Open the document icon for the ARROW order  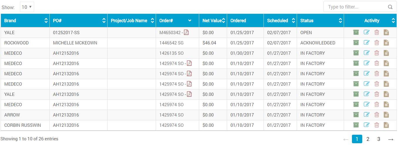point(386,115)
